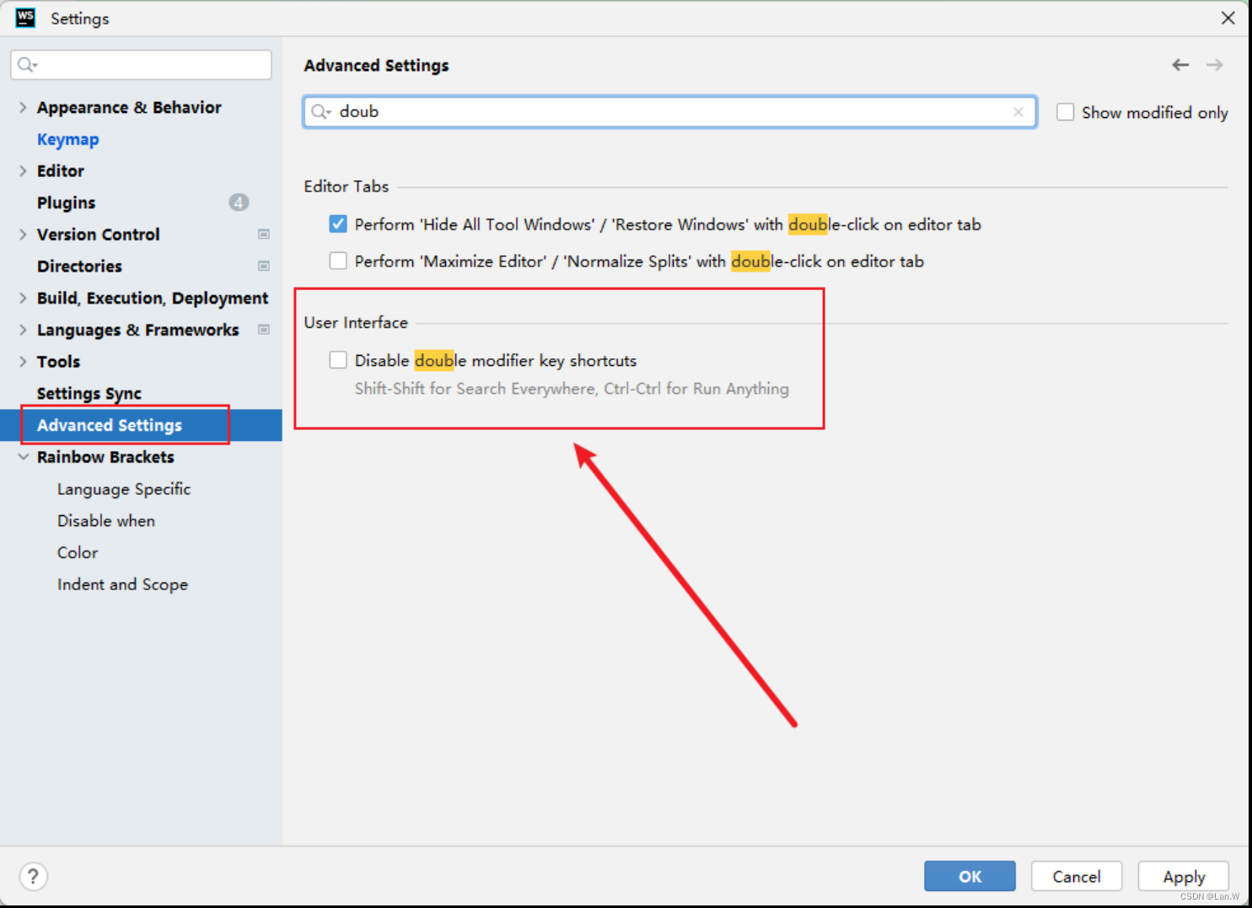Expand Appearance & Behavior section

23,107
